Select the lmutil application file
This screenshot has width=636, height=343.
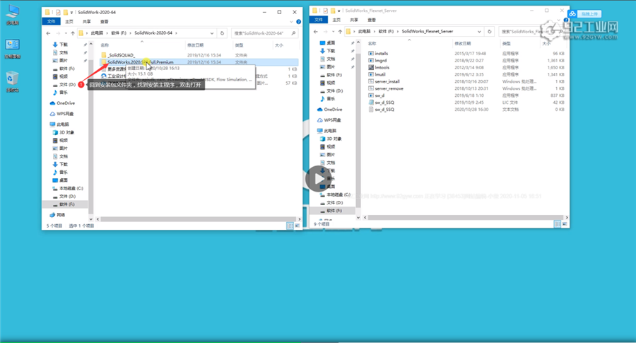[x=377, y=74]
